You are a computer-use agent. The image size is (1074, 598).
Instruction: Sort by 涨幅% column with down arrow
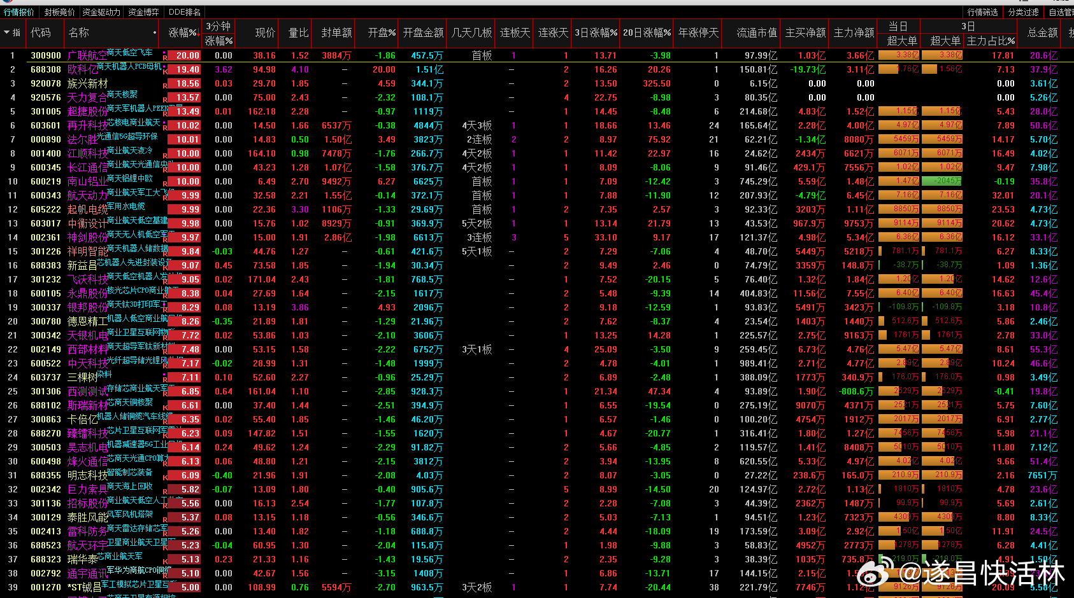[183, 32]
